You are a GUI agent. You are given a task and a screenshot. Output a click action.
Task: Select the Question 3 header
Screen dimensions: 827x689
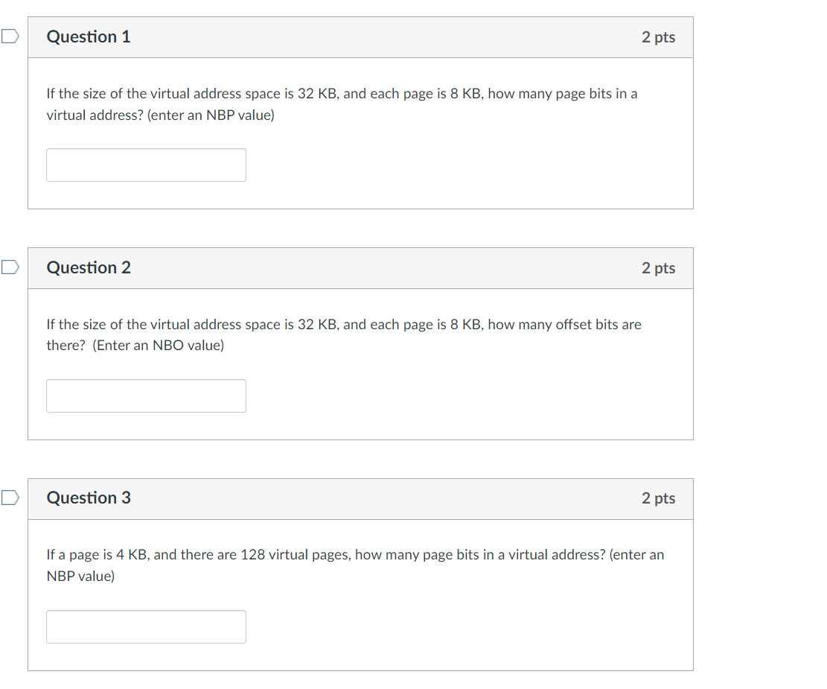(89, 498)
